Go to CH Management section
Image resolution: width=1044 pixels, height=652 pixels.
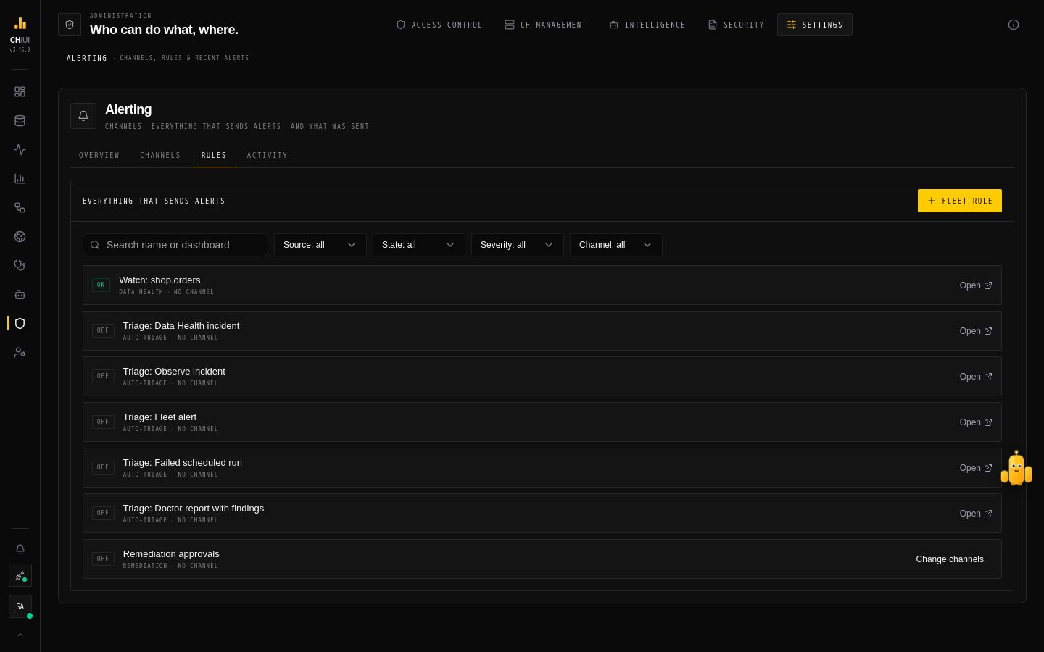(546, 25)
